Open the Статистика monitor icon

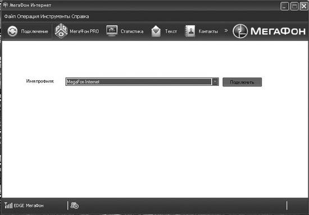pos(112,31)
